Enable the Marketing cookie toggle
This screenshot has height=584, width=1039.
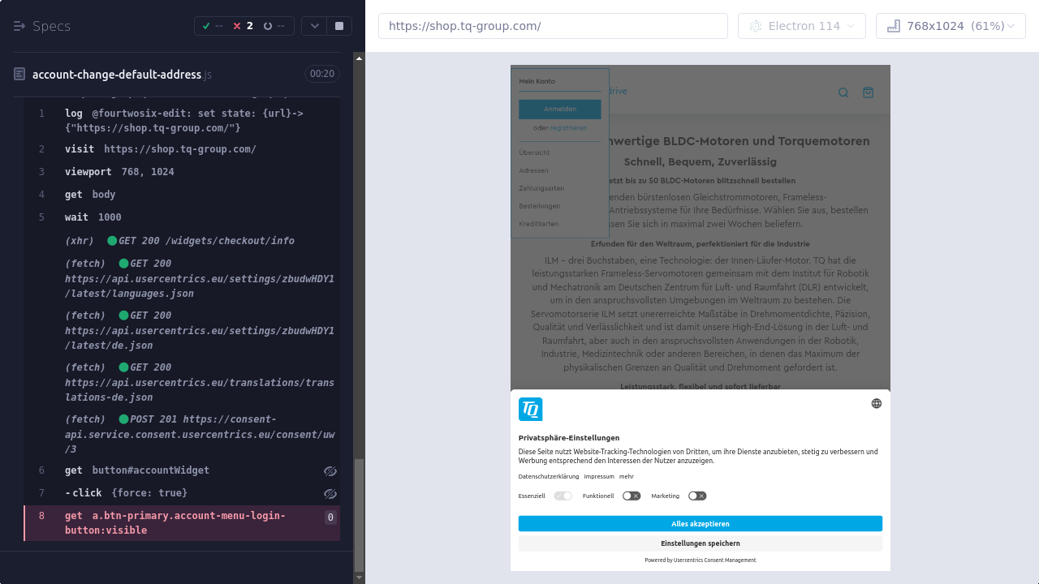pyautogui.click(x=697, y=496)
